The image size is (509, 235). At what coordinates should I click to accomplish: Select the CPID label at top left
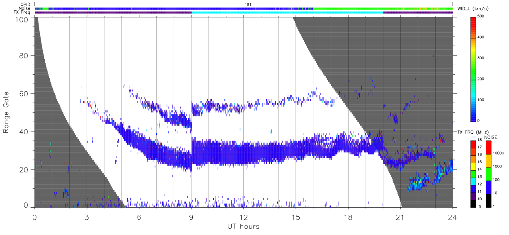point(25,4)
